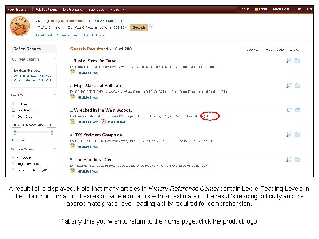Open the Share dropdown
The image size is (319, 239).
click(x=295, y=50)
